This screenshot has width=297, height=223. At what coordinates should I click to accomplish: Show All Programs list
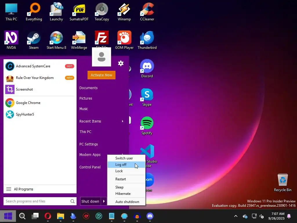[x=40, y=189]
